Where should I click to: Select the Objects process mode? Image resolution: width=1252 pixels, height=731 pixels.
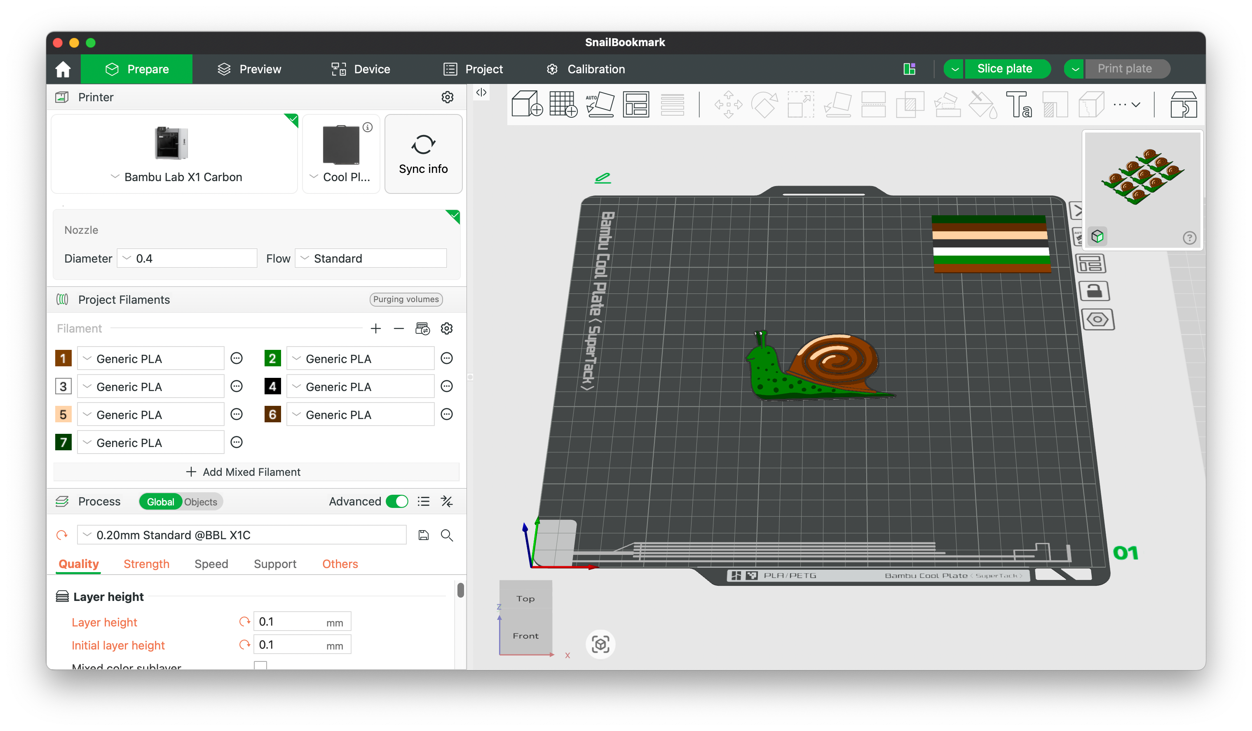click(x=201, y=502)
